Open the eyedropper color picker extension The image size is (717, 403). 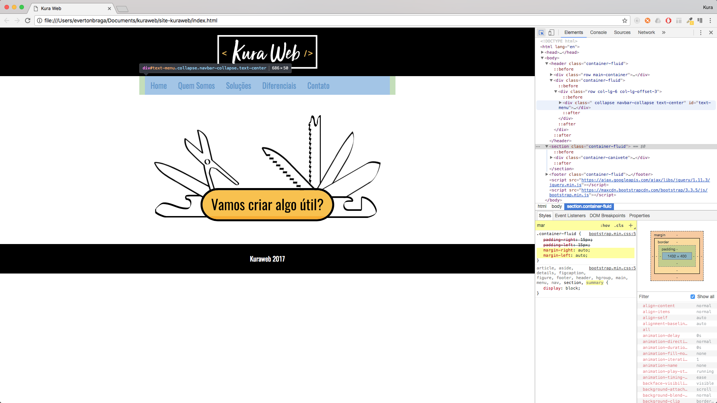click(689, 21)
